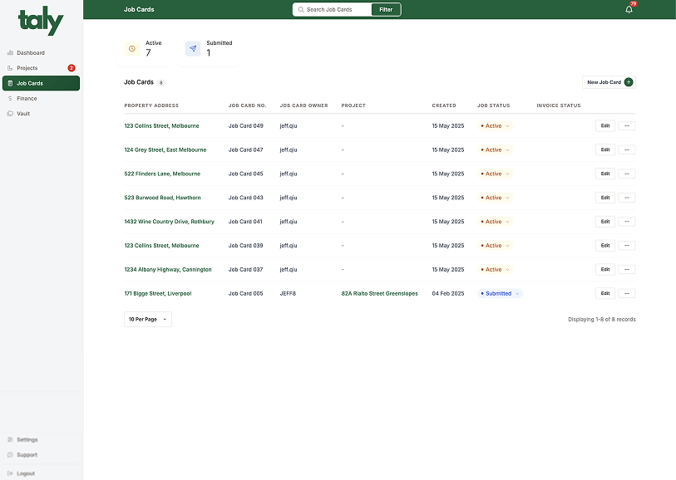Edit Job Card 039

604,245
